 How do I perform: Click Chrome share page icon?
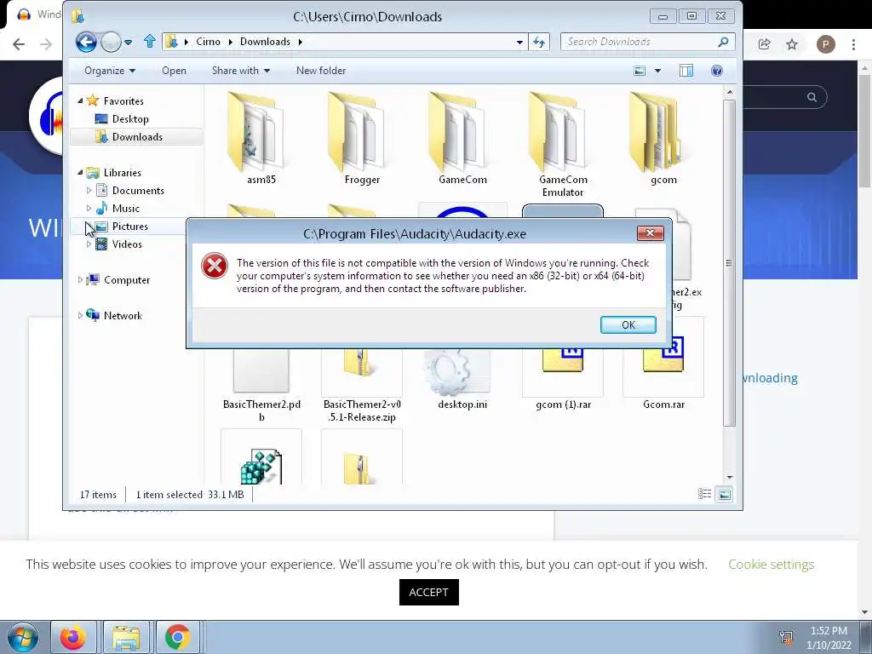(x=764, y=44)
